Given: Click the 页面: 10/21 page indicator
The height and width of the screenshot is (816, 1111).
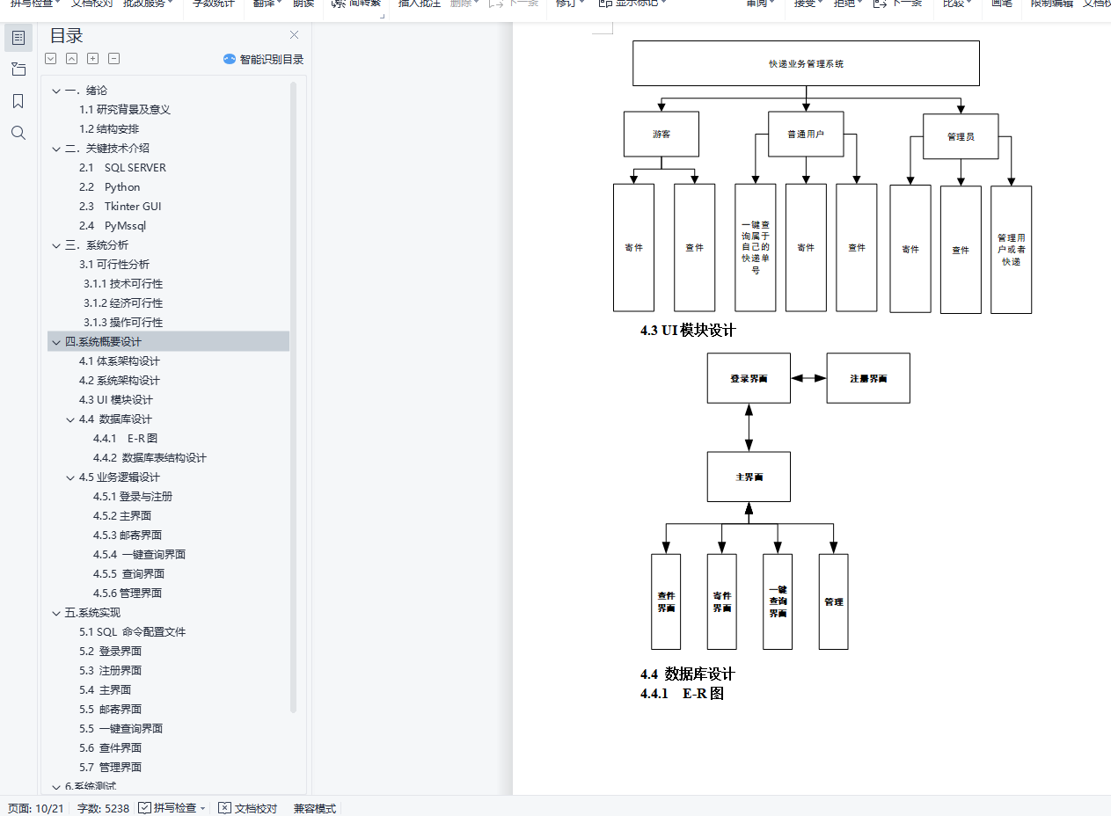Looking at the screenshot, I should (36, 808).
